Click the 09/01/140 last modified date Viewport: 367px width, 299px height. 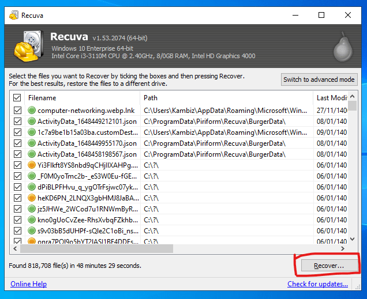tap(332, 132)
